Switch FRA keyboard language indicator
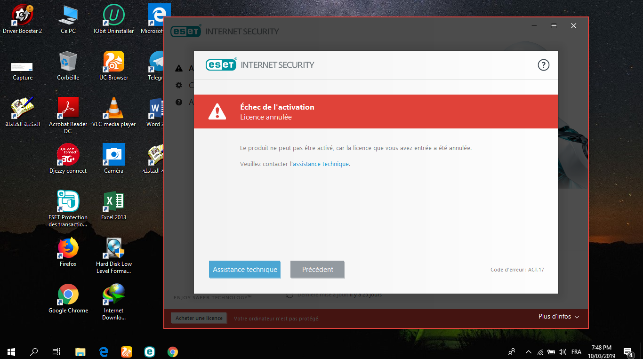Screen dimensions: 643x359 coord(576,351)
